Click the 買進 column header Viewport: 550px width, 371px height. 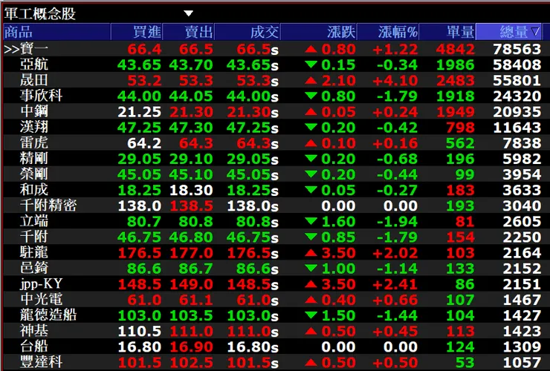point(137,32)
